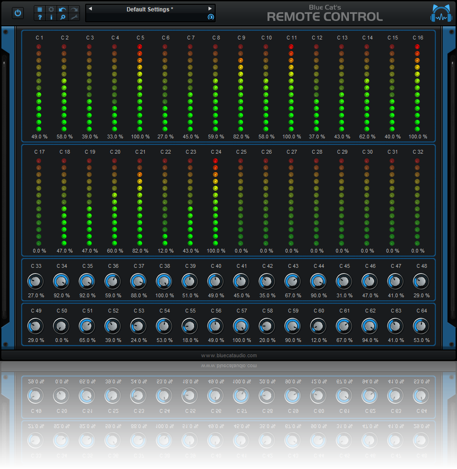This screenshot has width=457, height=469.
Task: Show the about info icon
Action: click(x=51, y=17)
